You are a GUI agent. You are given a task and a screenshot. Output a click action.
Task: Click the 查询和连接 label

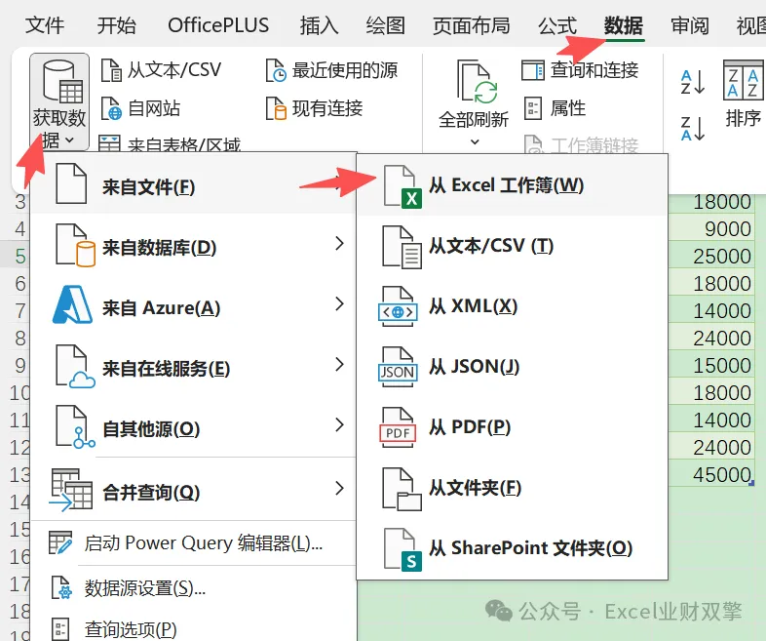(x=594, y=70)
